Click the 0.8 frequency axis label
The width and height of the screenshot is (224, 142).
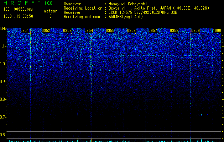(x=3, y=99)
